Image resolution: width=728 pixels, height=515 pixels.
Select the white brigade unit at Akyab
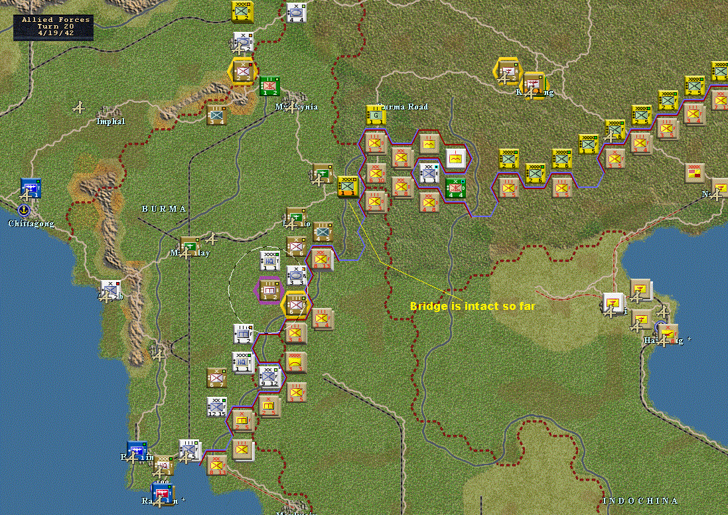111,290
